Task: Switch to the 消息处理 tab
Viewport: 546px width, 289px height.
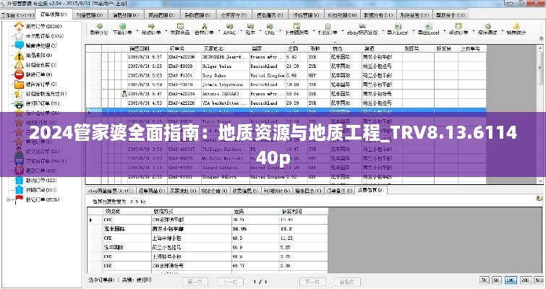Action: [x=126, y=15]
